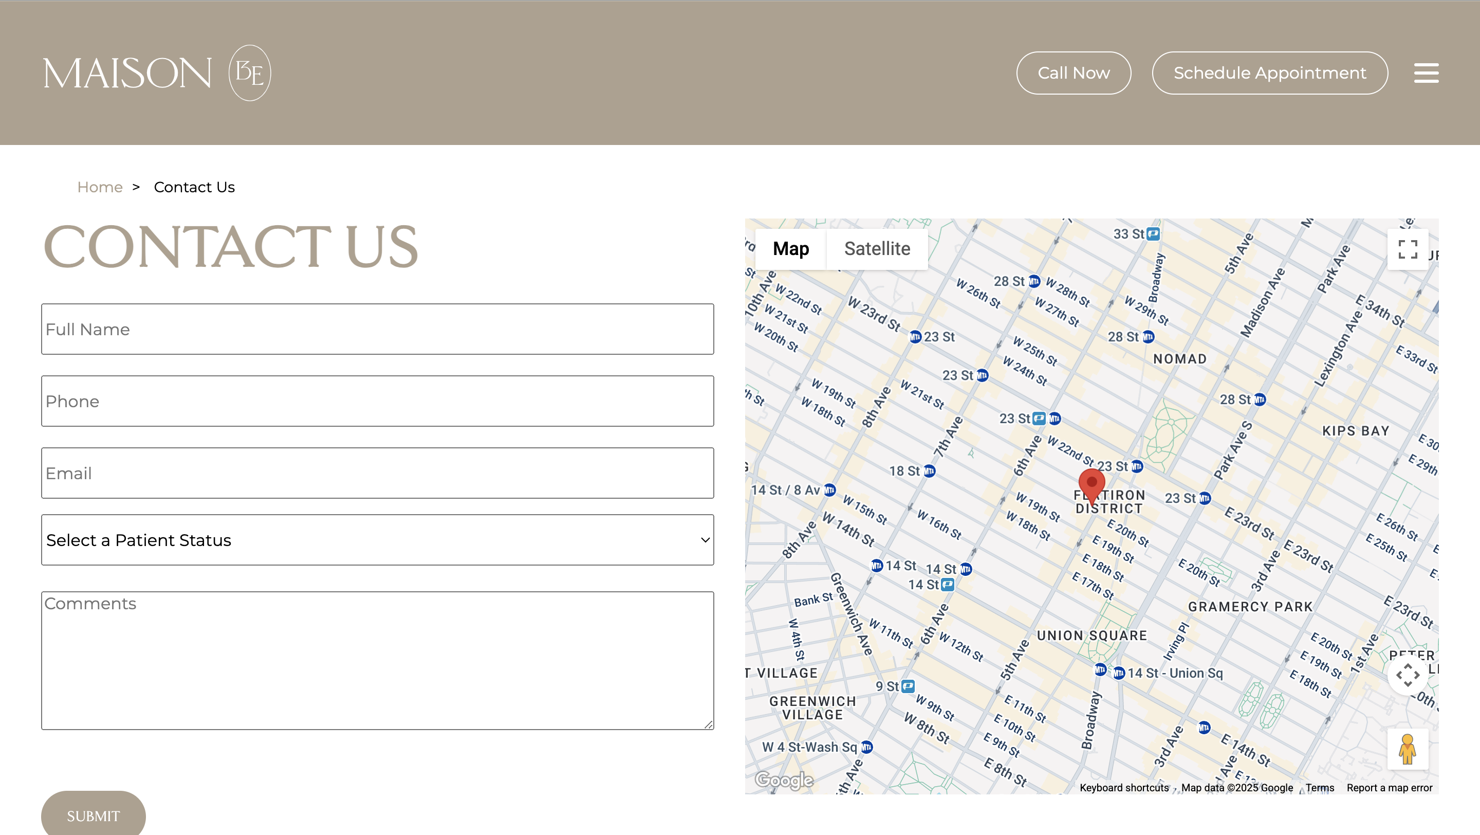Screen dimensions: 1480x835
Task: Go to the Home breadcrumb link
Action: click(100, 187)
